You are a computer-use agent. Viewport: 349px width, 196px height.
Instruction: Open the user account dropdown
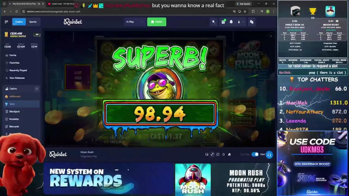(x=241, y=22)
